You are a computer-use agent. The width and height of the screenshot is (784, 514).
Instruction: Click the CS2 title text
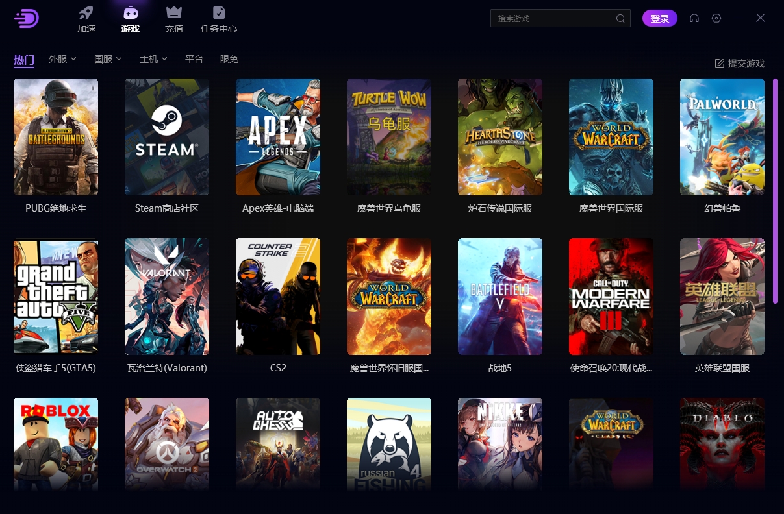click(278, 368)
